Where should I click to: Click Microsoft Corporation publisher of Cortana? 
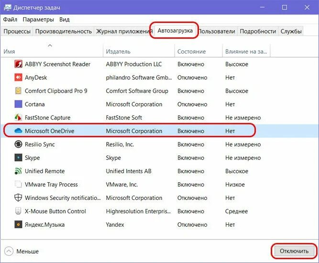[x=134, y=104]
